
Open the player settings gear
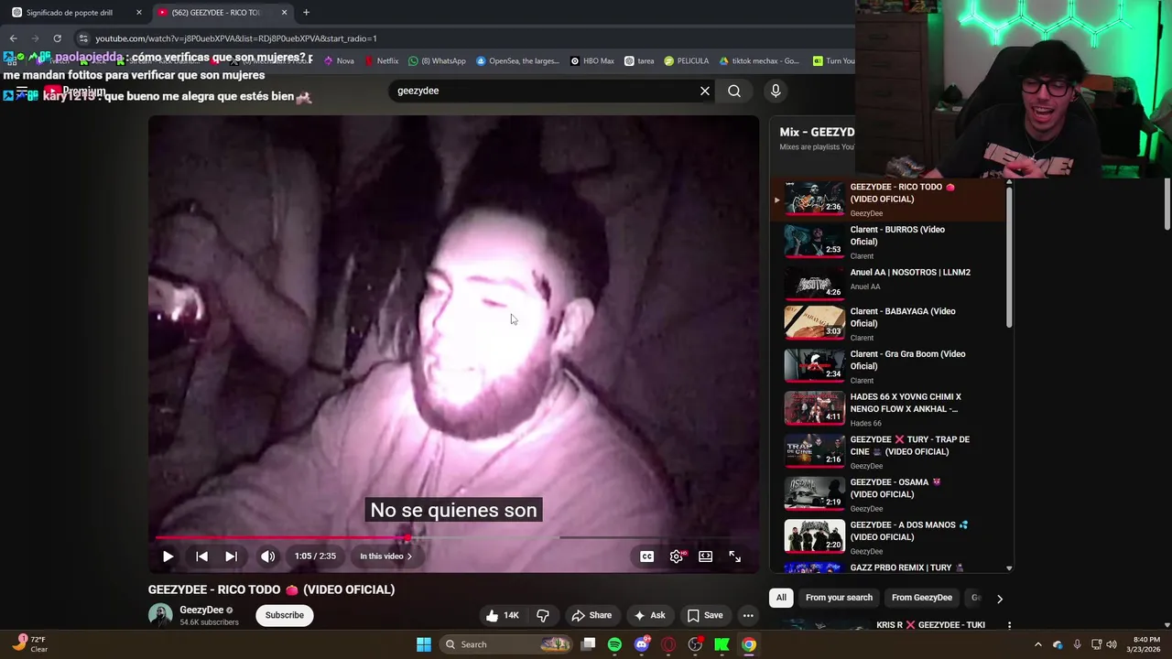[x=677, y=556]
